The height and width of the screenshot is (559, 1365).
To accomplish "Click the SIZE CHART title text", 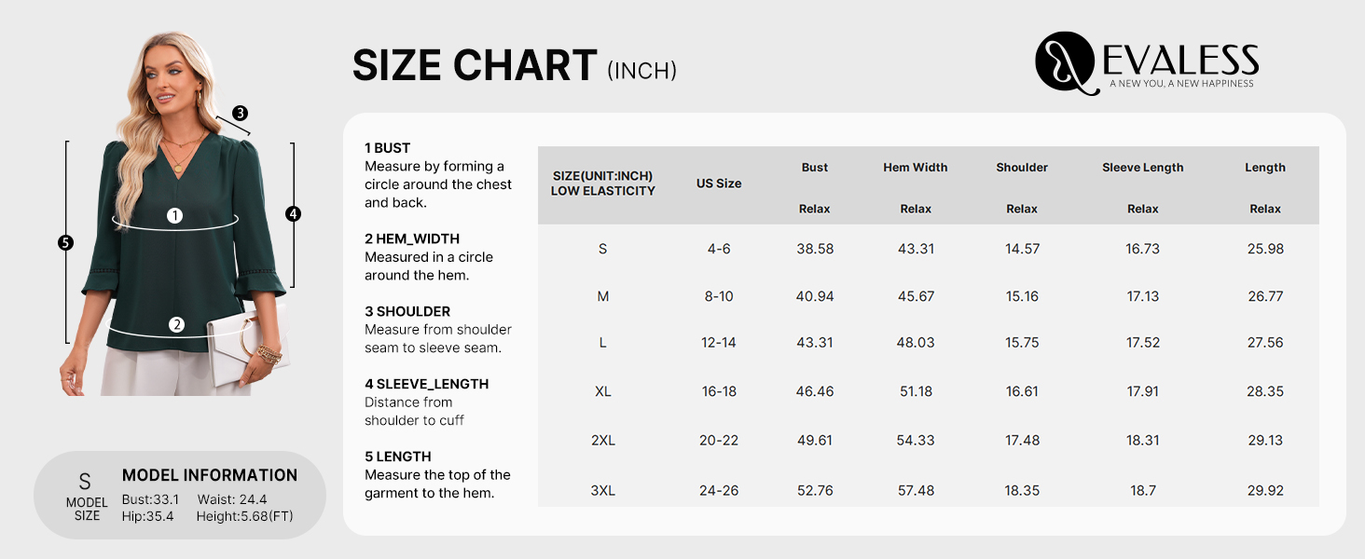I will (475, 65).
